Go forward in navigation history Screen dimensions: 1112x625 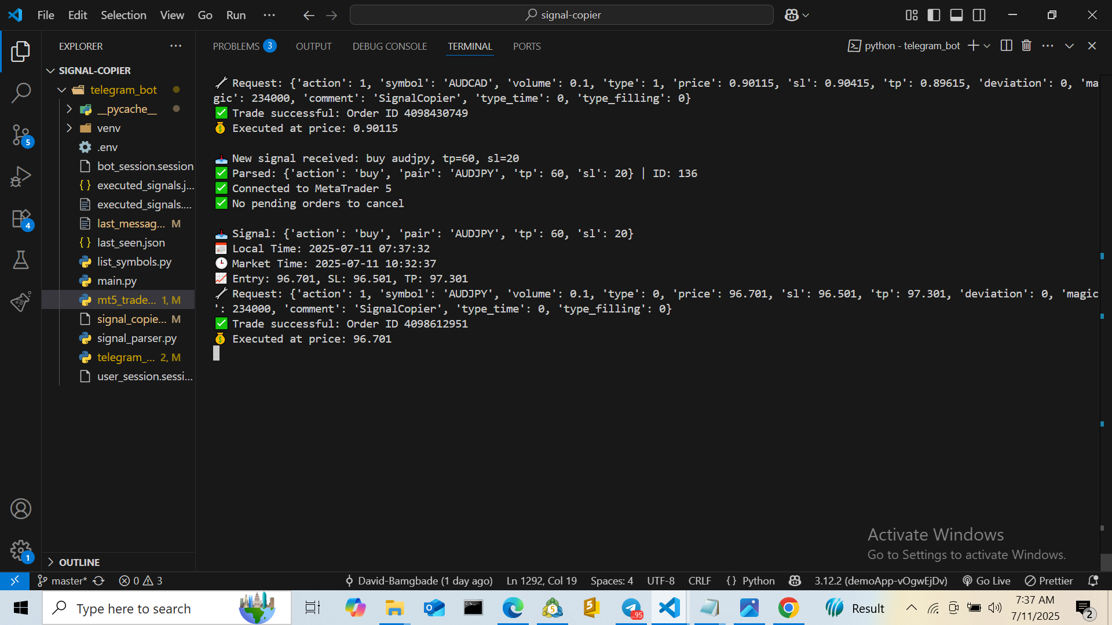click(x=332, y=15)
